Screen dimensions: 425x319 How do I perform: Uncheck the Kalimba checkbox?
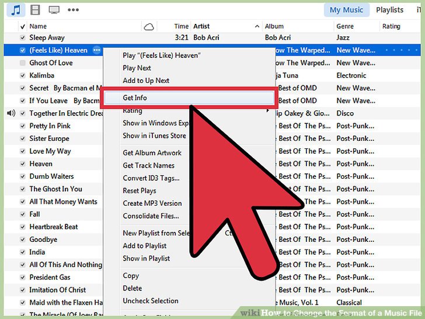coord(23,75)
